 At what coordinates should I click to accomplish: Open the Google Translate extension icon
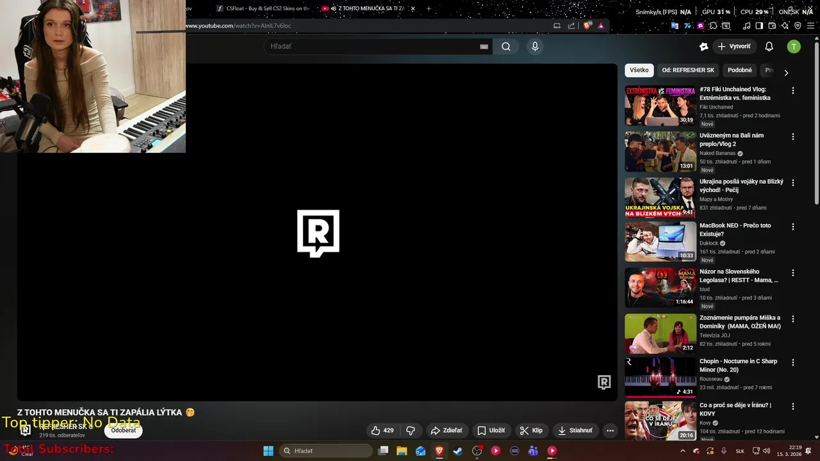674,26
